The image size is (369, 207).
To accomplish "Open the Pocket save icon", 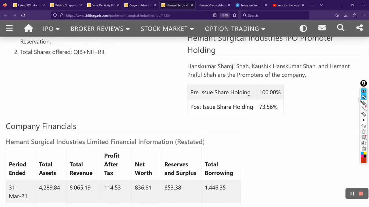I will tap(337, 15).
